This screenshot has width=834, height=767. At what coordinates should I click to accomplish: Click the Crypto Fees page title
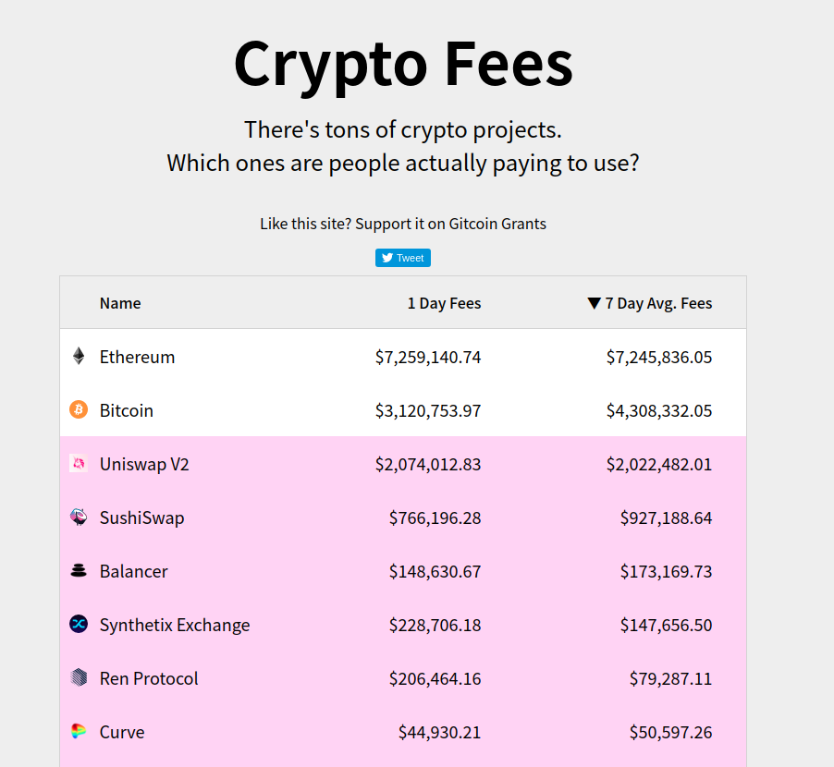402,64
